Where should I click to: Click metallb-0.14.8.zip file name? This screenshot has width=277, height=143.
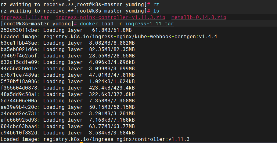199,17
